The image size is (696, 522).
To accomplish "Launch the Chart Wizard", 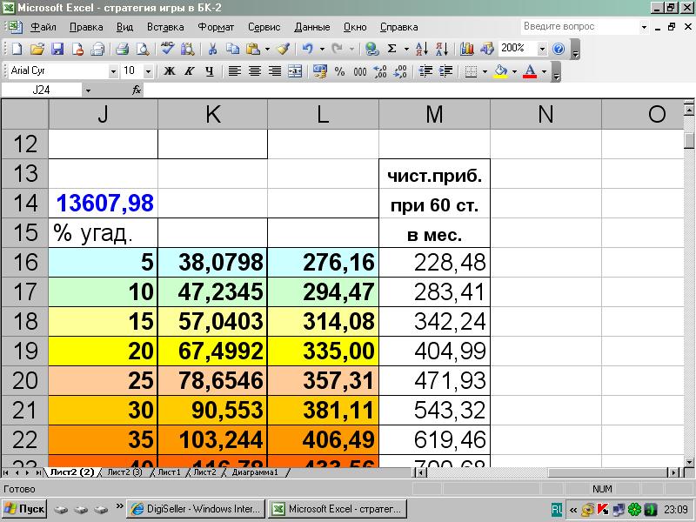I will 466,49.
